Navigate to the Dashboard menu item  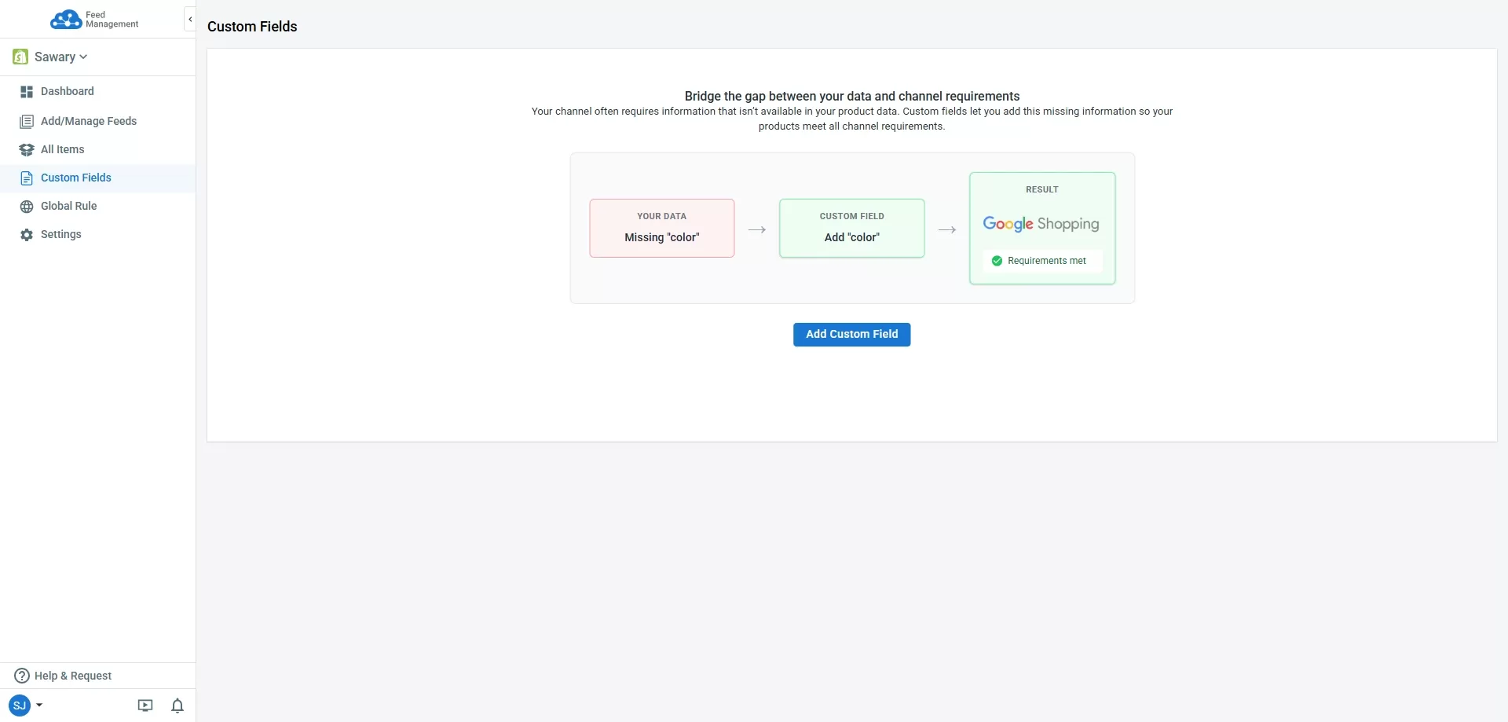(x=67, y=91)
